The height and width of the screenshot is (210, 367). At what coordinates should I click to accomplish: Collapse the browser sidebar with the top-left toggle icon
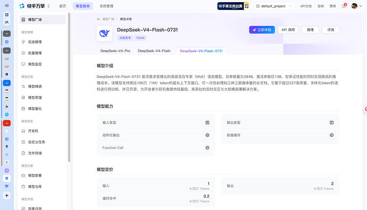[x=7, y=6]
